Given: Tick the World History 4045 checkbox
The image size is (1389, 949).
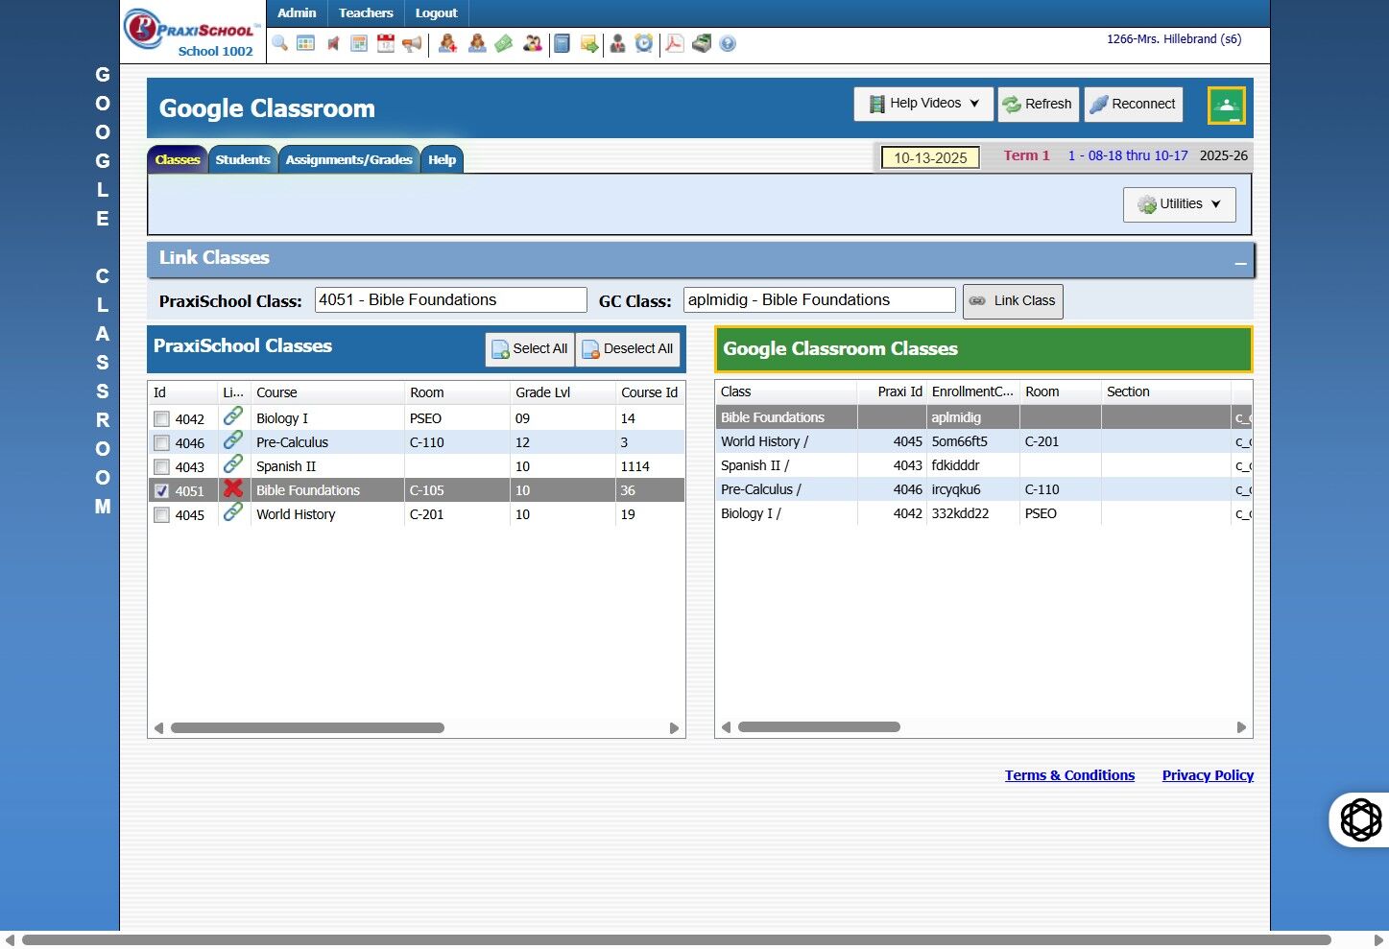Looking at the screenshot, I should pyautogui.click(x=162, y=515).
